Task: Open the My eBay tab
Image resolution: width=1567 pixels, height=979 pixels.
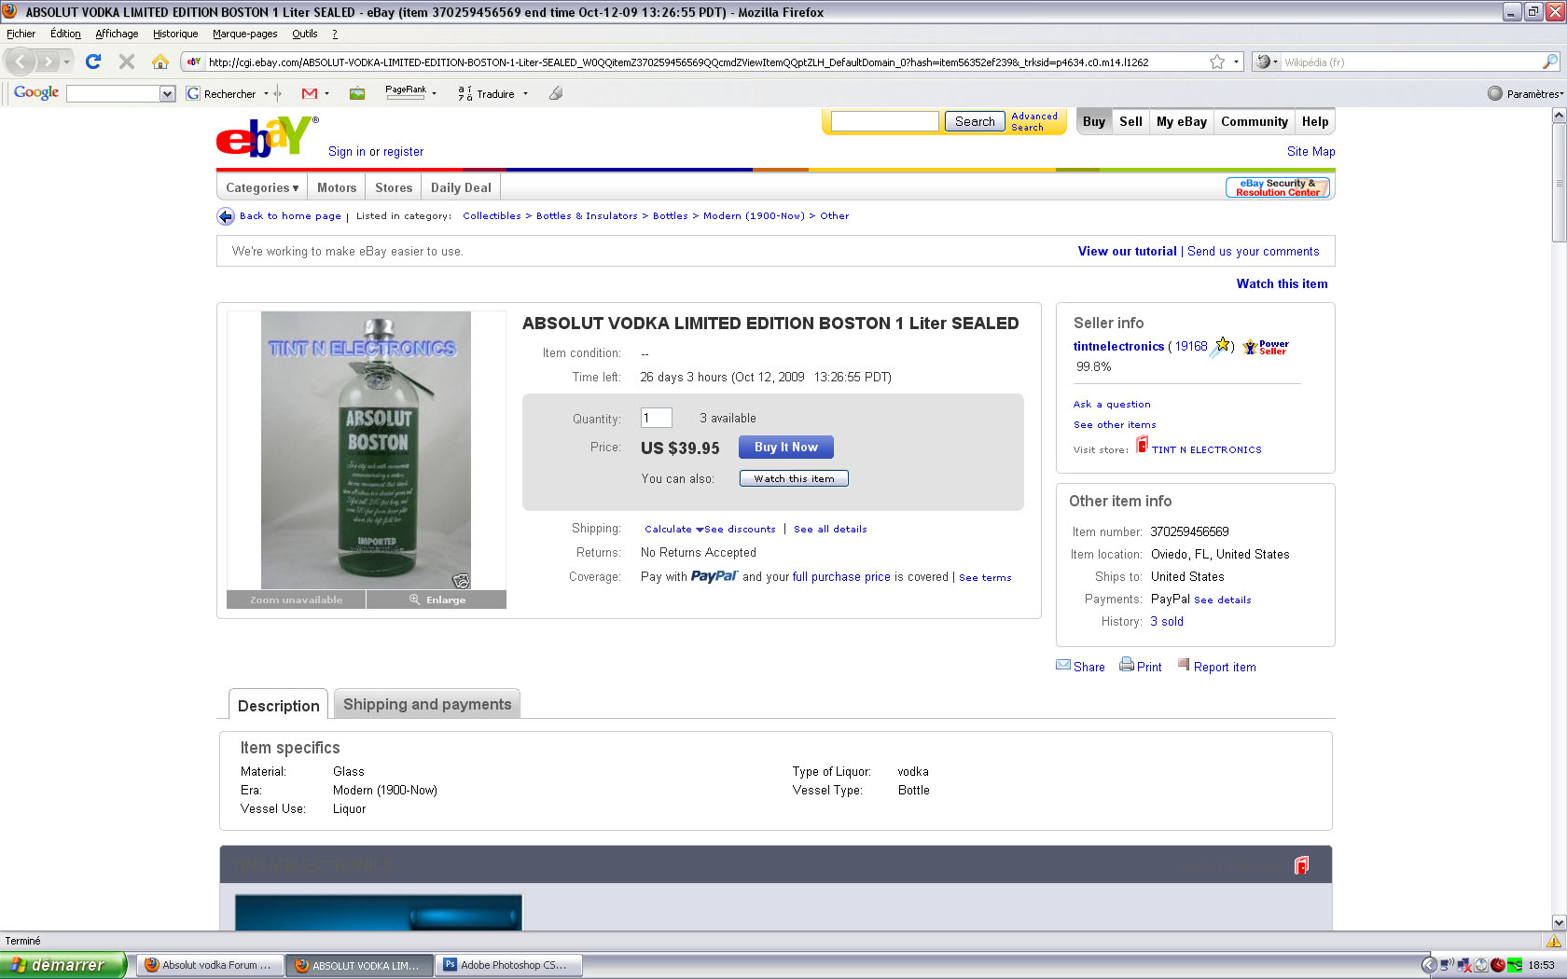Action: pos(1182,121)
